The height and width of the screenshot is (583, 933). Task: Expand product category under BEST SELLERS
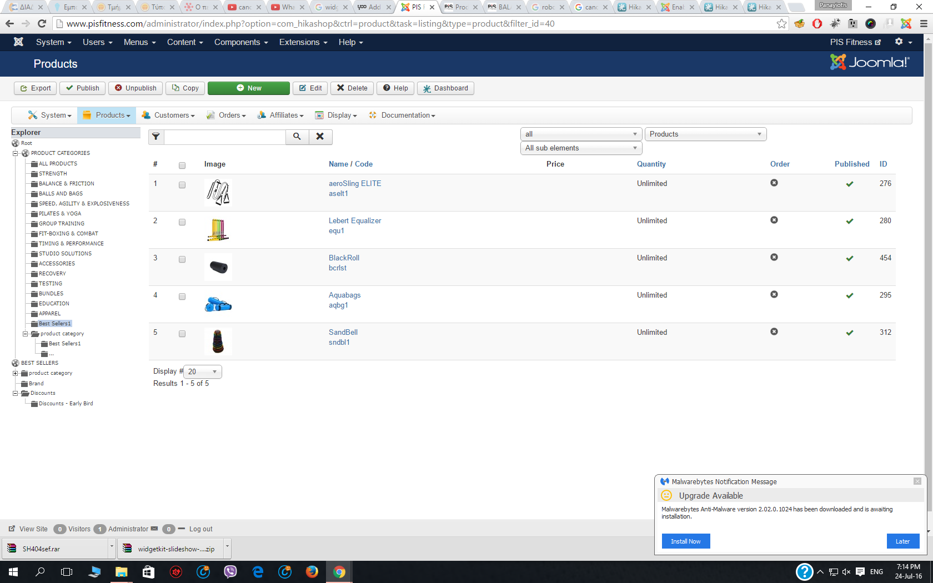pyautogui.click(x=16, y=373)
